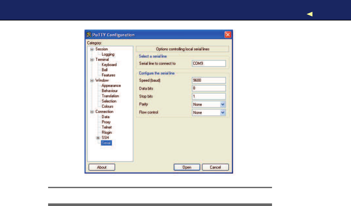Collapse the Window tree node
Image resolution: width=351 pixels, height=206 pixels.
(92, 80)
